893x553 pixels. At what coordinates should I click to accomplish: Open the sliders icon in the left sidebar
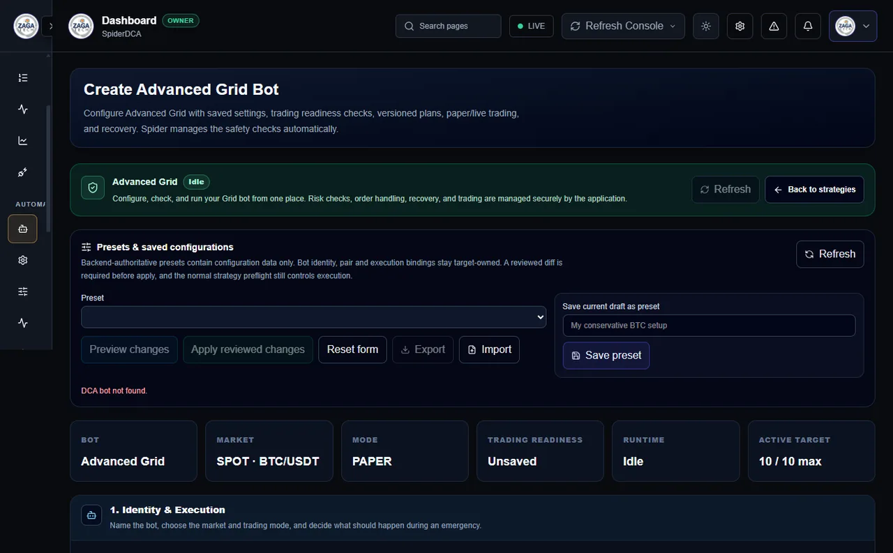[x=23, y=291]
